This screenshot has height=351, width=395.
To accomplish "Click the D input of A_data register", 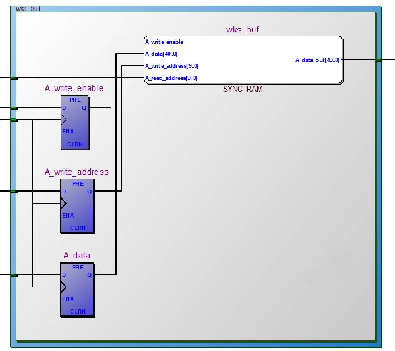I will 64,275.
